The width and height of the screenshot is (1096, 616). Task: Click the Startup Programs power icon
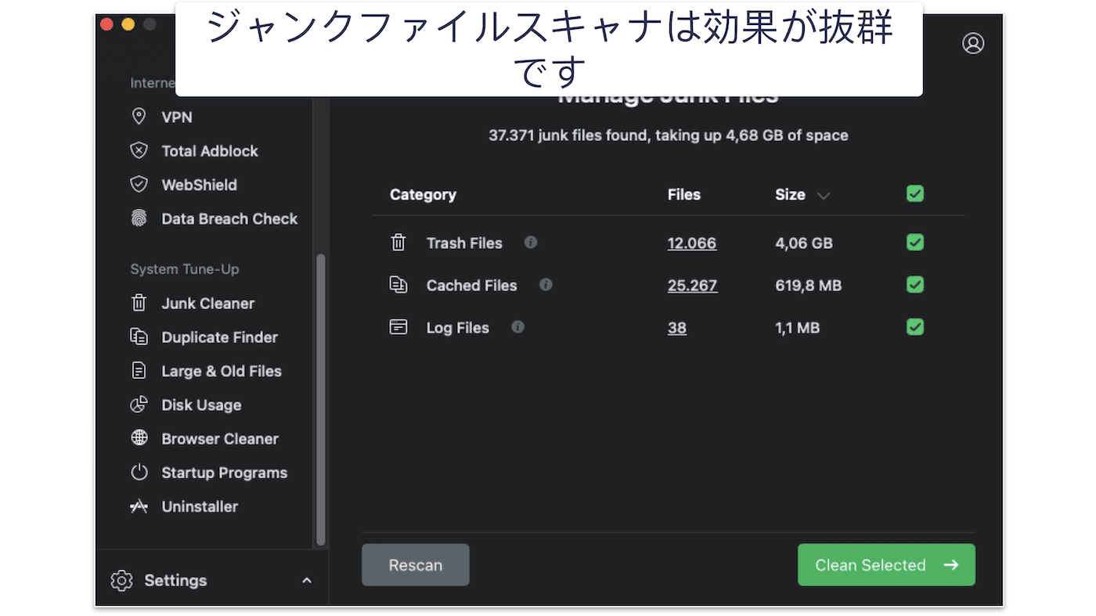click(139, 472)
